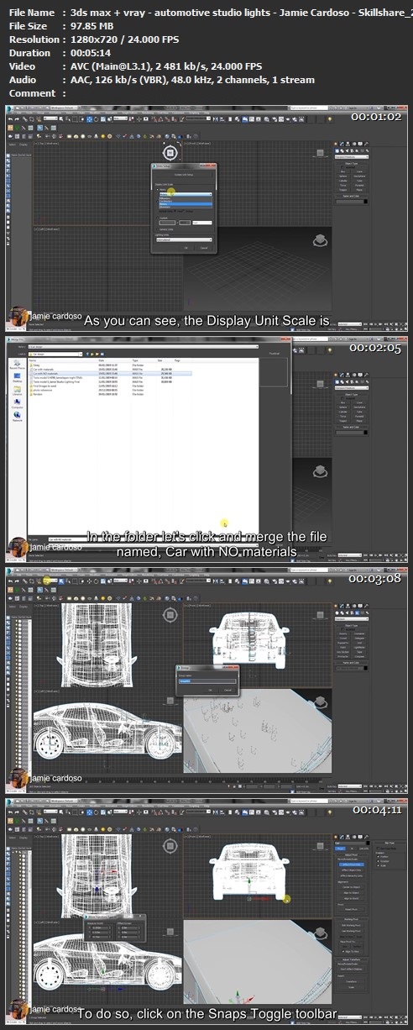Click the Teapot button in the 00:01:02 frame

click(343, 190)
